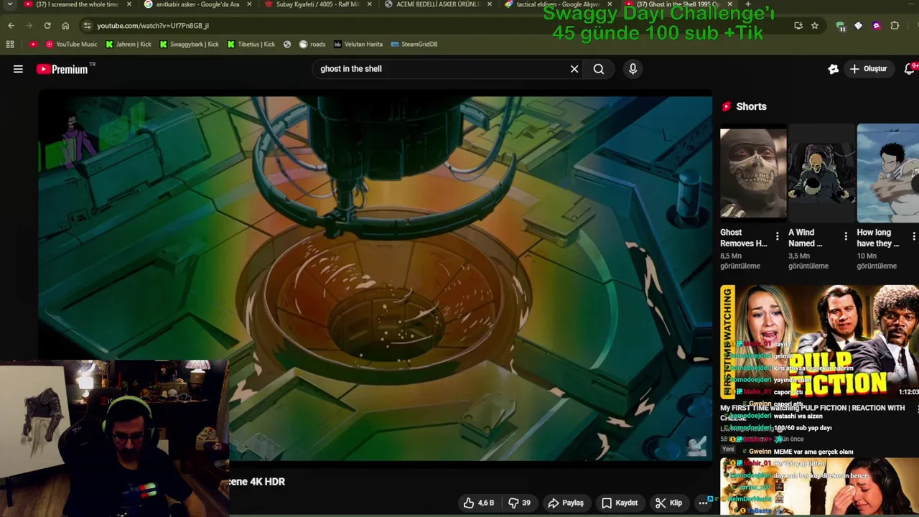Open tab search dropdown arrow
Viewport: 919px width, 517px height.
point(9,4)
